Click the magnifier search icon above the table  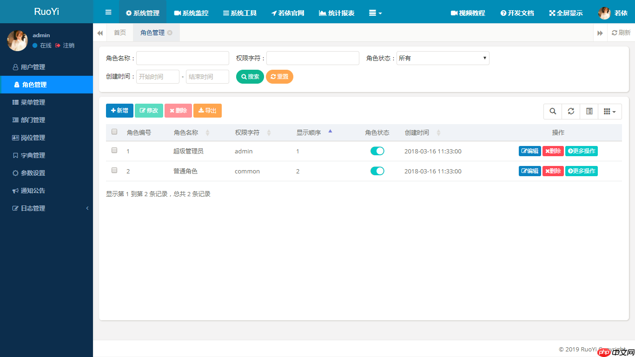pos(553,112)
